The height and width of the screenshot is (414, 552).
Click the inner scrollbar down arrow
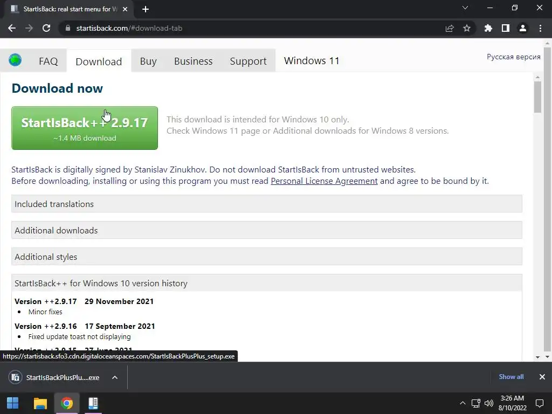537,357
